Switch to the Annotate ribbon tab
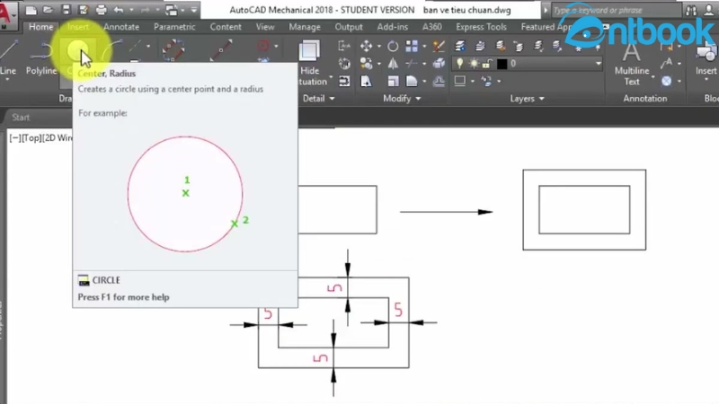Image resolution: width=719 pixels, height=404 pixels. click(121, 27)
